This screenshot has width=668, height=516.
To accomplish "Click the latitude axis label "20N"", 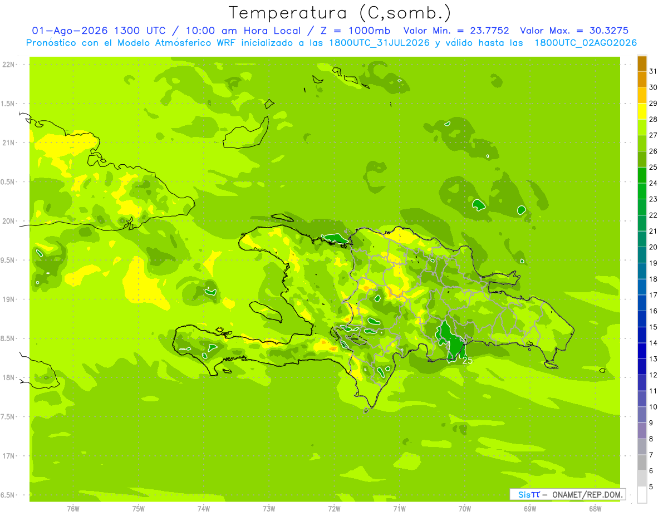I will pyautogui.click(x=9, y=221).
